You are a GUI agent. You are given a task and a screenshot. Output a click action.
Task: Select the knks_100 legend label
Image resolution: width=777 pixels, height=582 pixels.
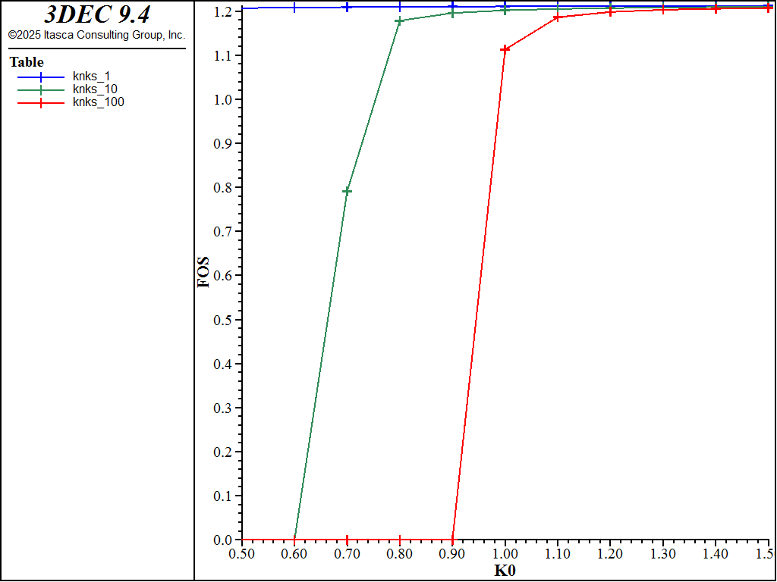pyautogui.click(x=98, y=102)
